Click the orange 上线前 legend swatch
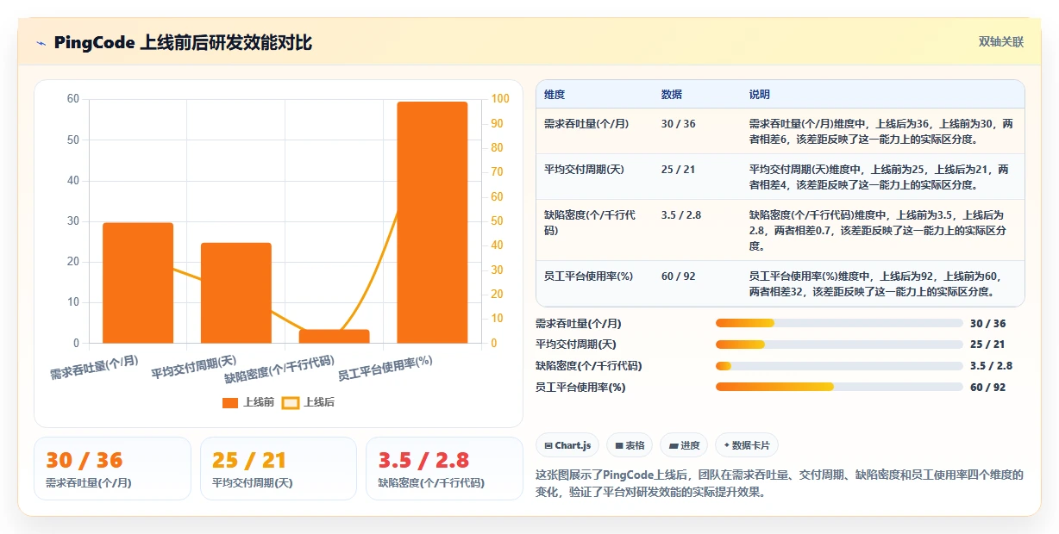1059x534 pixels. point(230,402)
